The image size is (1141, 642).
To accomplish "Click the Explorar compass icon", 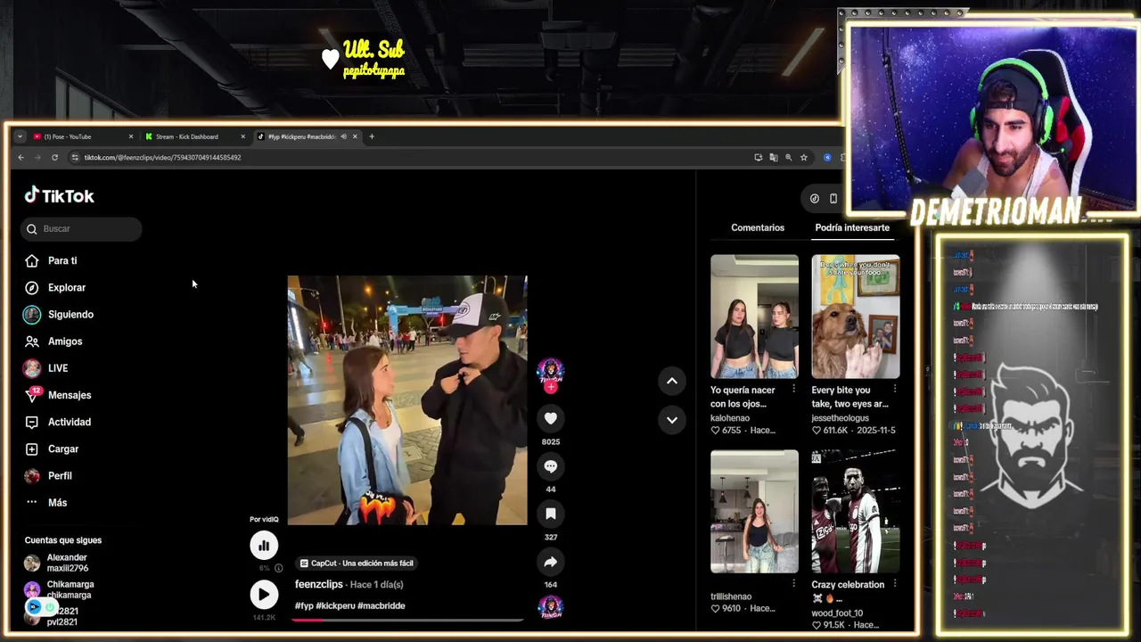I will tap(32, 287).
